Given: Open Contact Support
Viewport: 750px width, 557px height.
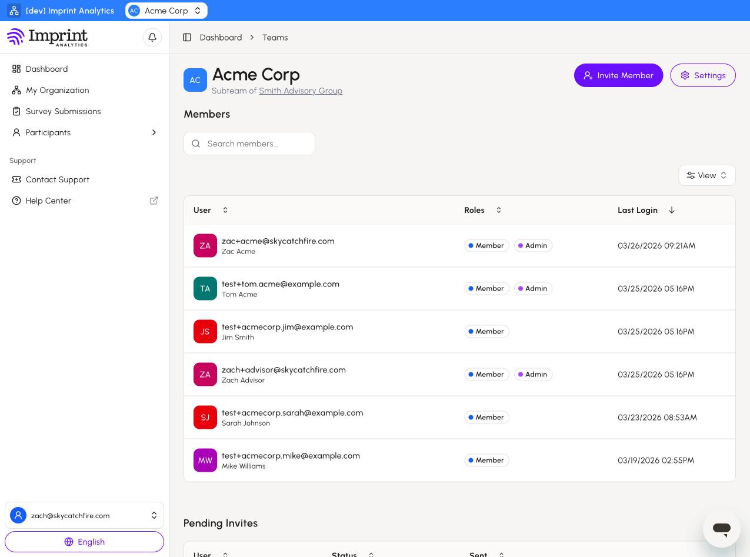Looking at the screenshot, I should coord(84,179).
